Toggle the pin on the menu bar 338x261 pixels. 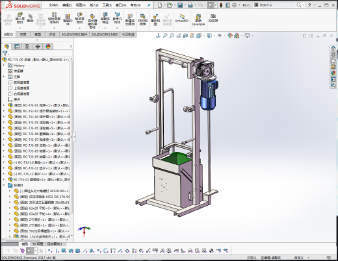[149, 5]
